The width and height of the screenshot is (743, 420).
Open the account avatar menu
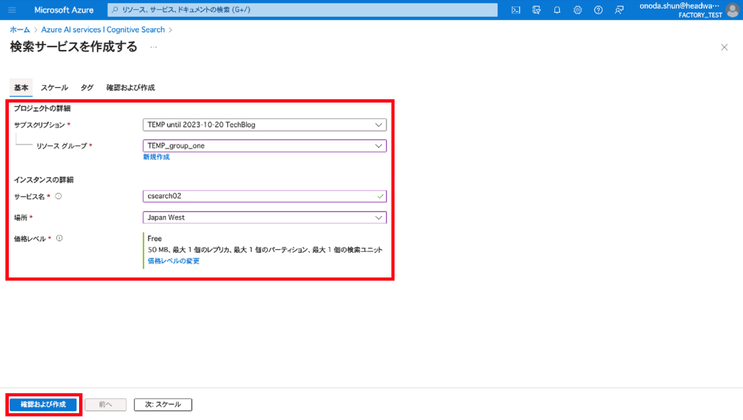(x=733, y=10)
